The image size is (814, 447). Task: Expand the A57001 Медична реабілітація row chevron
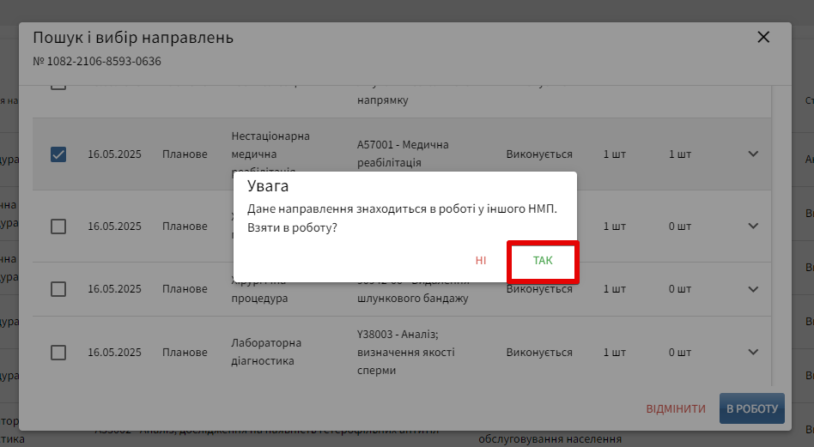pyautogui.click(x=753, y=154)
